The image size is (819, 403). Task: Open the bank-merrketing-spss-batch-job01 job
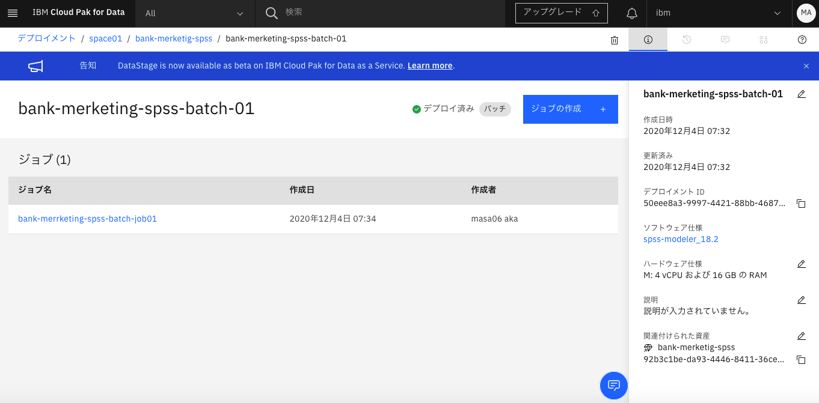click(87, 219)
